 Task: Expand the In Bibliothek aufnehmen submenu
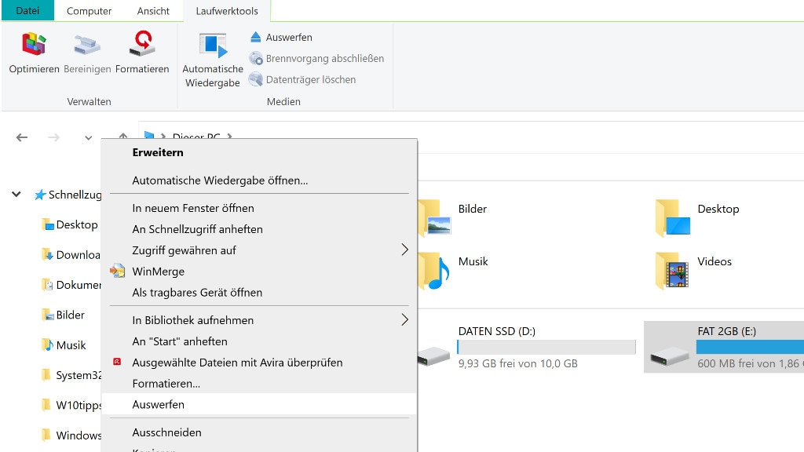(404, 320)
